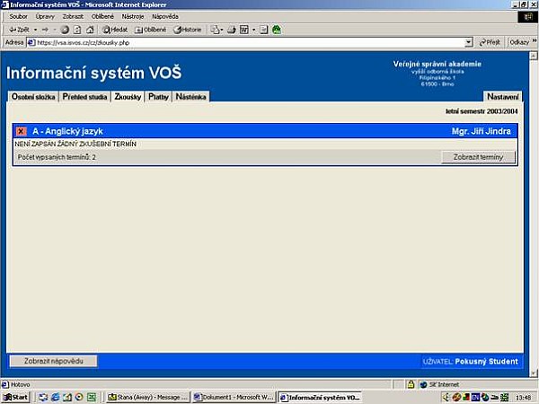Click the teacher name Mgr. Jiří Jindra
Viewport: 539px width, 404px height.
pyautogui.click(x=481, y=131)
